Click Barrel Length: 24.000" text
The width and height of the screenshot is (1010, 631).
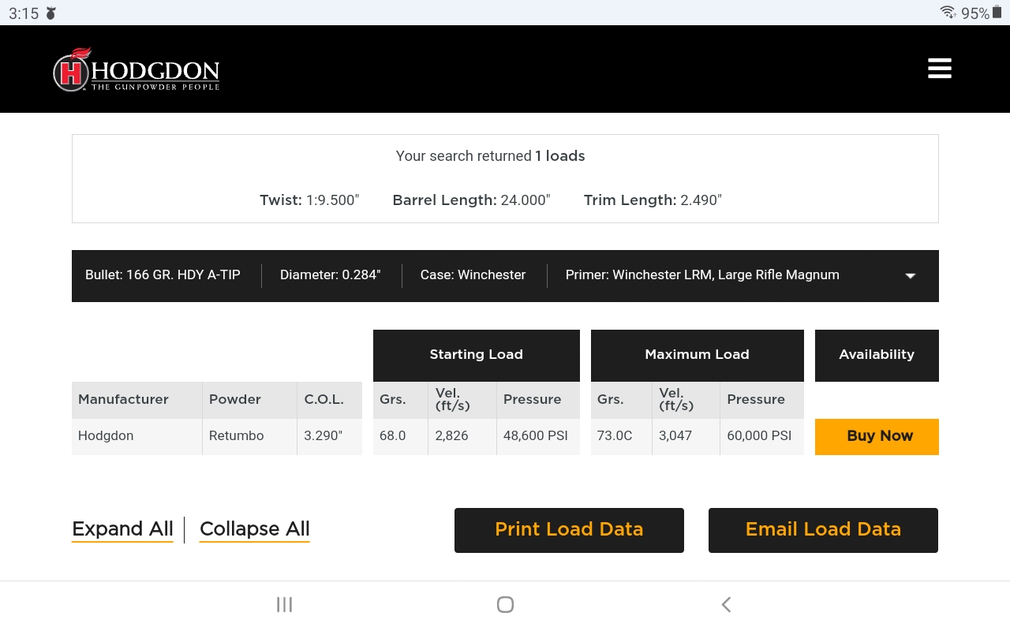472,200
